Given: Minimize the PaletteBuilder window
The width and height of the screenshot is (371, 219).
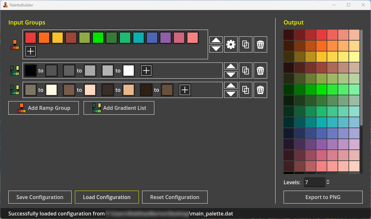Looking at the screenshot, I should (334, 5).
